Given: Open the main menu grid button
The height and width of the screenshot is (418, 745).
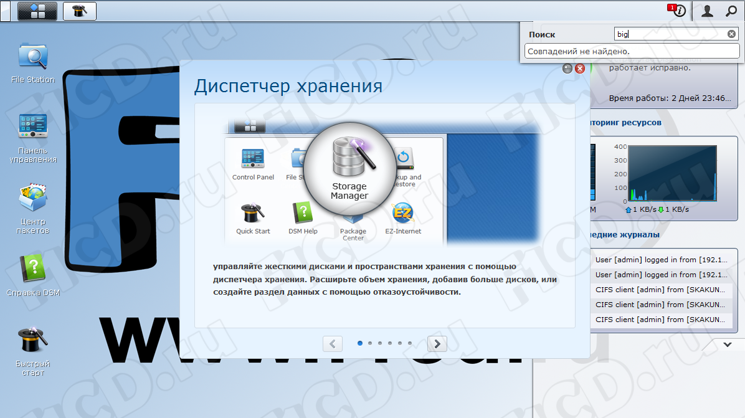Looking at the screenshot, I should click(37, 11).
